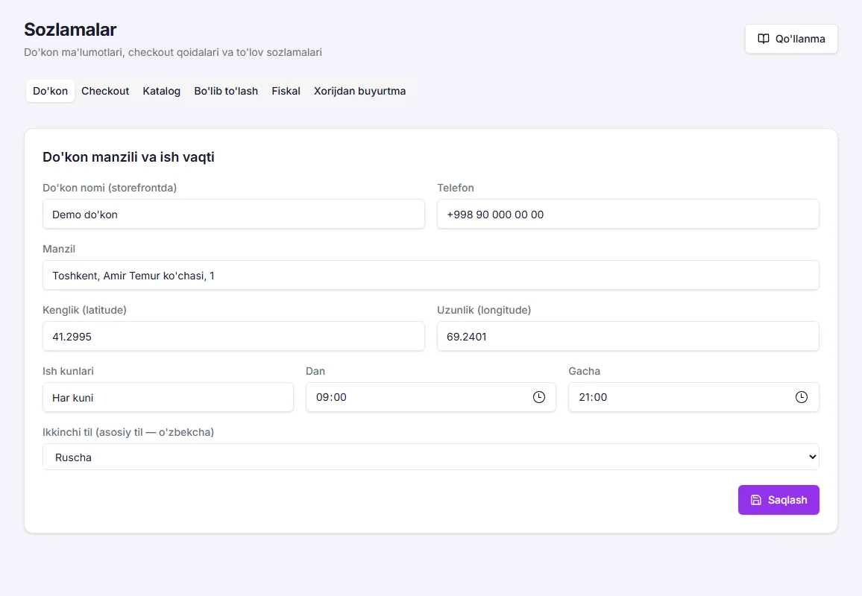Click the book icon in Qo'llanma button

764,39
